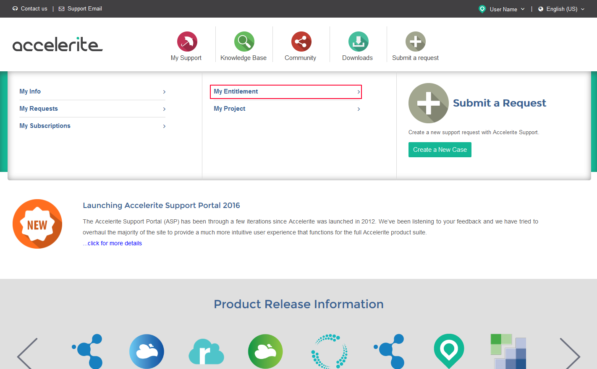The width and height of the screenshot is (597, 369).
Task: Click the Submit a Request heading
Action: 500,103
